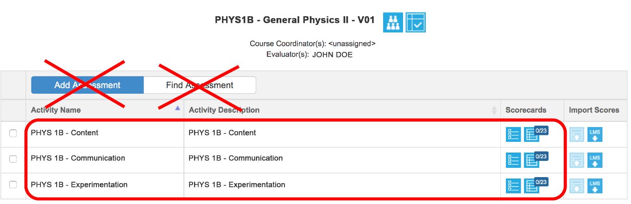Viewport: 631px width, 204px height.
Task: Open 0/23 scorecard grid for PHYS 1B - Content
Action: tap(532, 134)
